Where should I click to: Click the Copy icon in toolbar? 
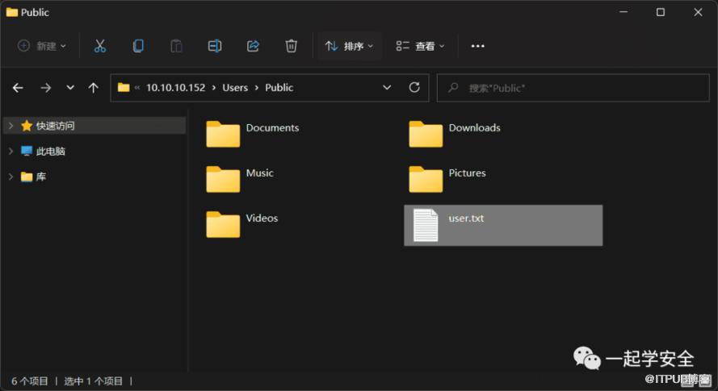click(x=138, y=46)
